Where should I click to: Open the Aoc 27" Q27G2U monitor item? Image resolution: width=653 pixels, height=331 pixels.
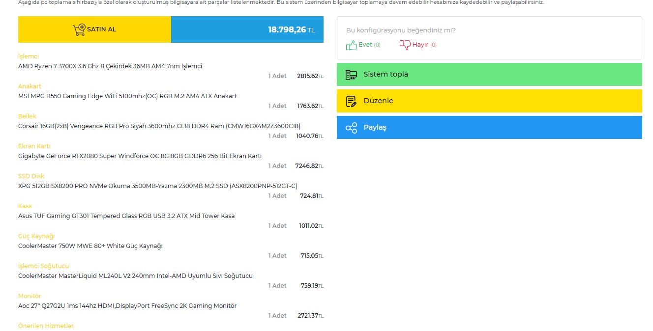(127, 306)
